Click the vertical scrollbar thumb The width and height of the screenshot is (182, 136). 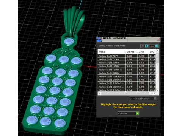pyautogui.click(x=157, y=58)
